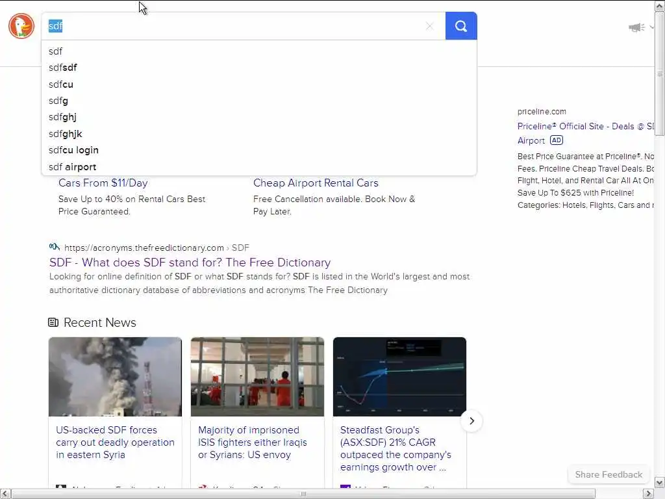Select the 'sdfsdf' suggestion

point(259,68)
